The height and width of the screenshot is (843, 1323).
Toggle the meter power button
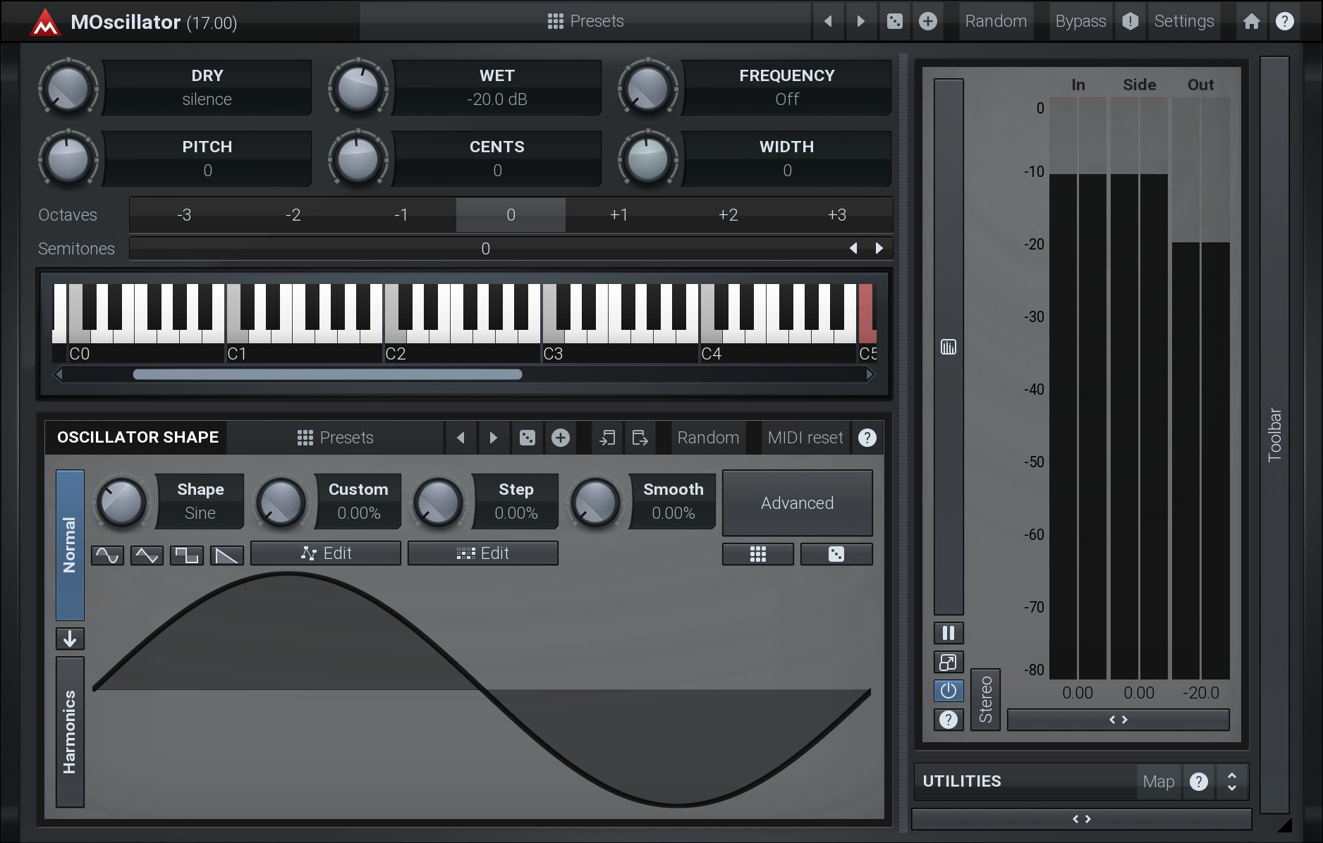[x=948, y=691]
